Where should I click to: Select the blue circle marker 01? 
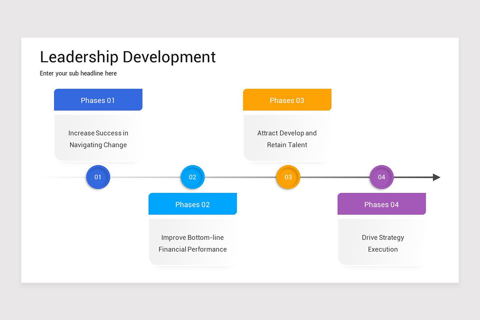98,177
